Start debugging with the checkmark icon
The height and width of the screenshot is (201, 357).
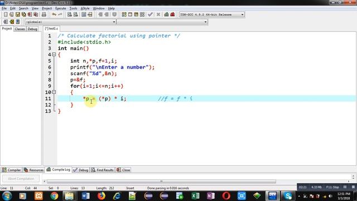pyautogui.click(x=150, y=15)
